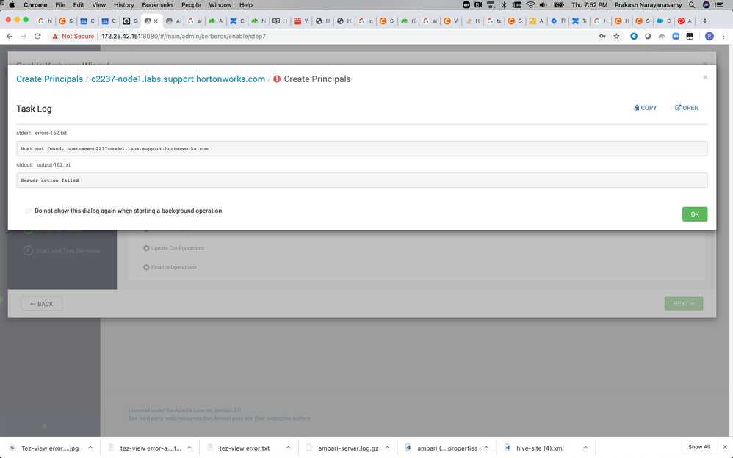This screenshot has height=458, width=733.
Task: Click the stderr 'Host not found' log box
Action: point(362,148)
